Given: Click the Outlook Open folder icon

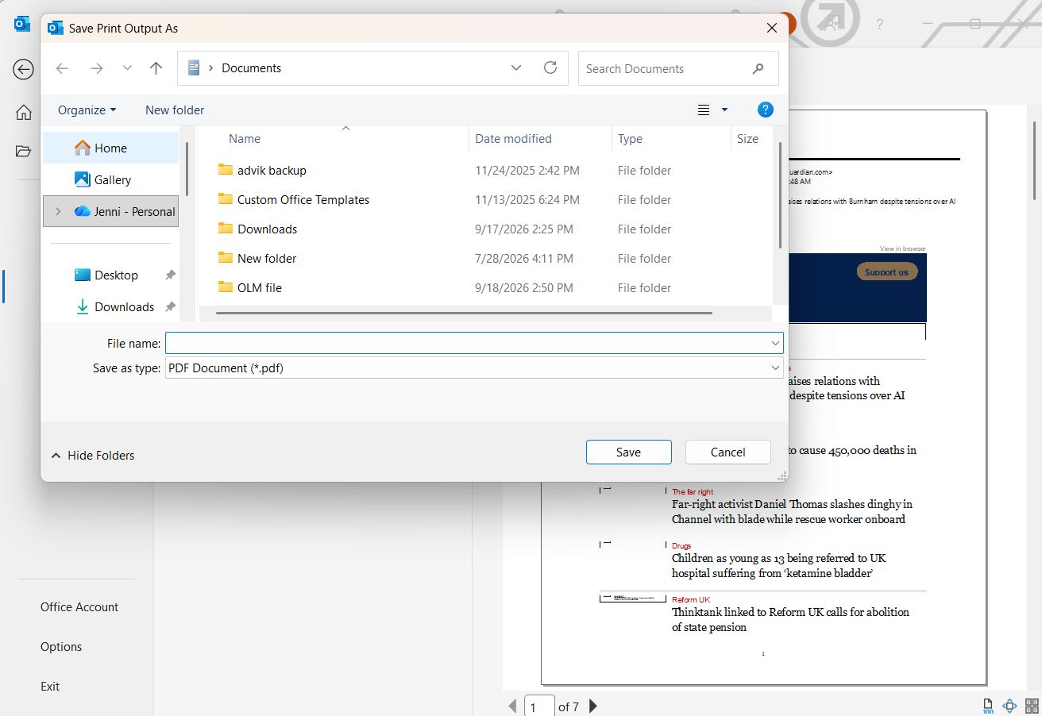Looking at the screenshot, I should [x=23, y=151].
